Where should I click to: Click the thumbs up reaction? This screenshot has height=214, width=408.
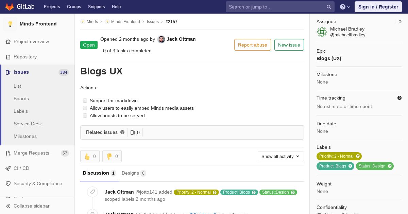pyautogui.click(x=90, y=156)
